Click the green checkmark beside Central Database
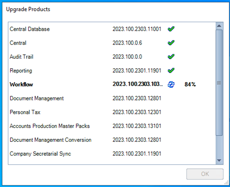 pyautogui.click(x=171, y=29)
